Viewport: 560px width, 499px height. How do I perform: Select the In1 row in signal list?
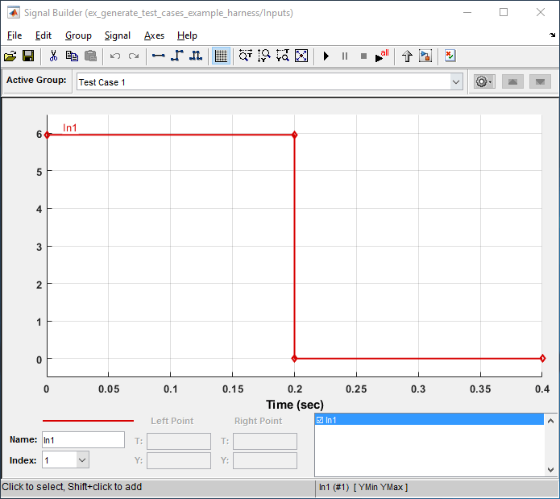pos(429,420)
